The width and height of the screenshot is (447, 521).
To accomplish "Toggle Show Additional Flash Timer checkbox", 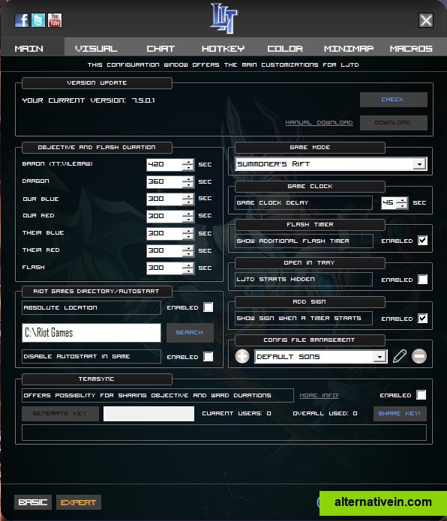I will (x=422, y=240).
